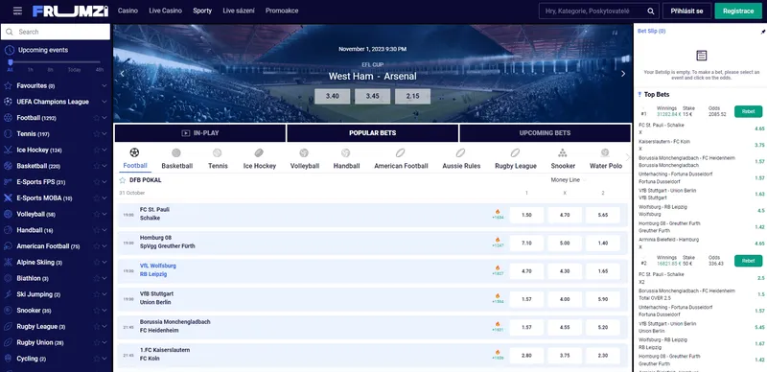
Task: Select draw odds 5.00 for Homburg 08 match
Action: pos(565,244)
